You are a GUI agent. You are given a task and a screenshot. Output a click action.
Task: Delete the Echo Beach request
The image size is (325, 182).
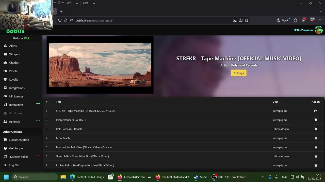click(x=316, y=138)
